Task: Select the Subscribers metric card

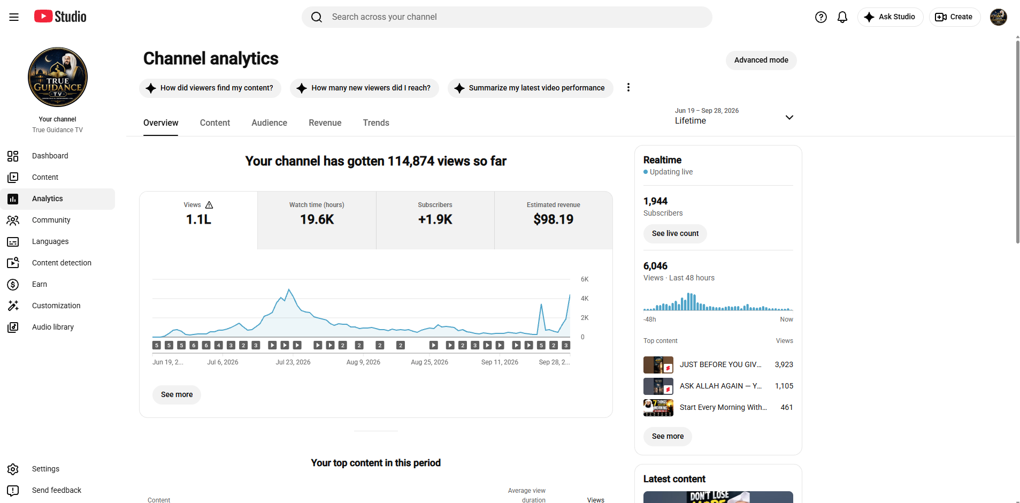Action: tap(435, 220)
